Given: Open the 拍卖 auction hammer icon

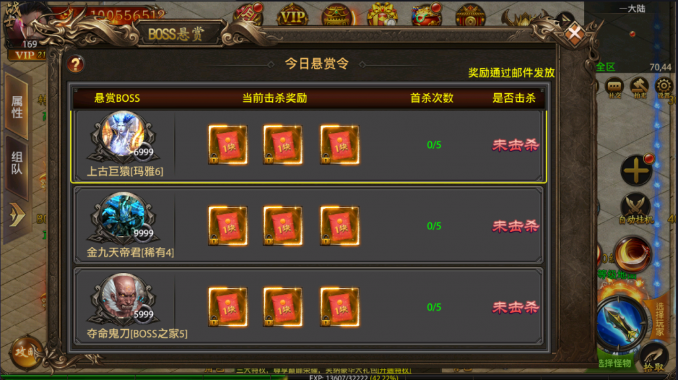Looking at the screenshot, I should [x=639, y=88].
